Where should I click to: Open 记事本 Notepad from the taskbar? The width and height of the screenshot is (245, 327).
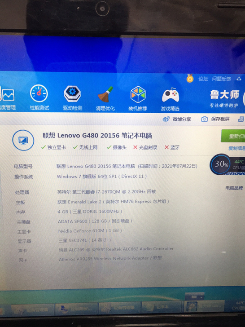(x=161, y=307)
